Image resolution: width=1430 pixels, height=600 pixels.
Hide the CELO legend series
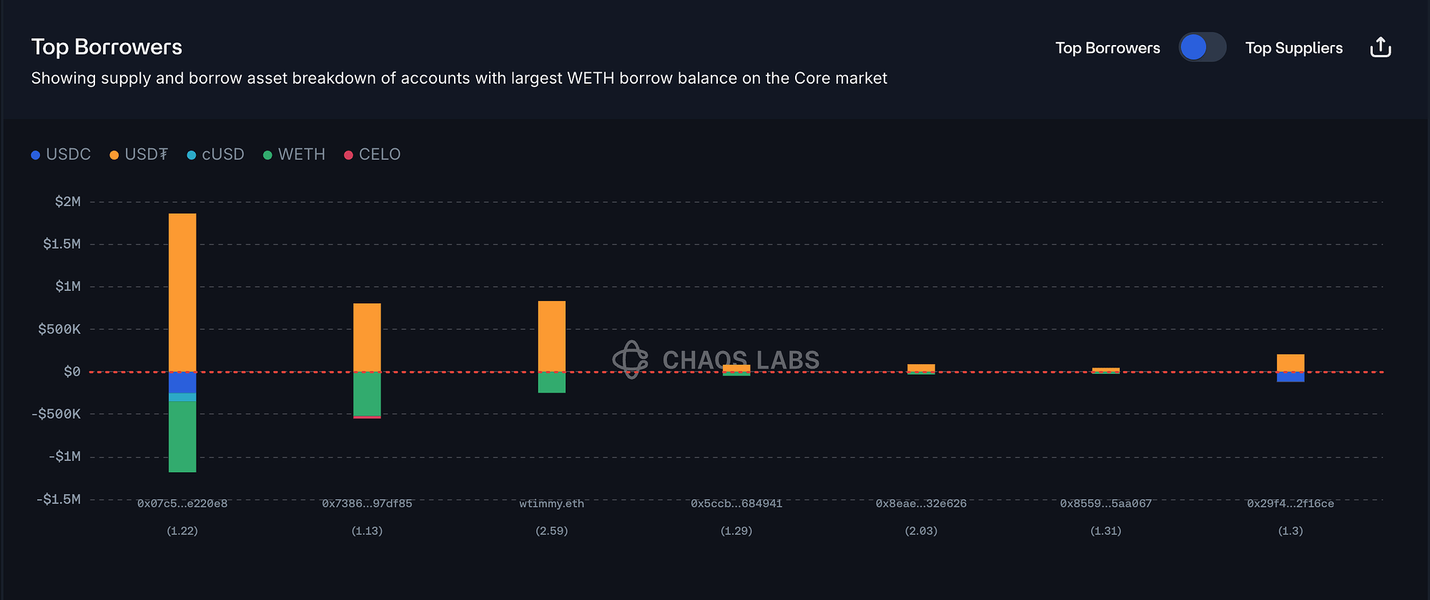point(373,154)
